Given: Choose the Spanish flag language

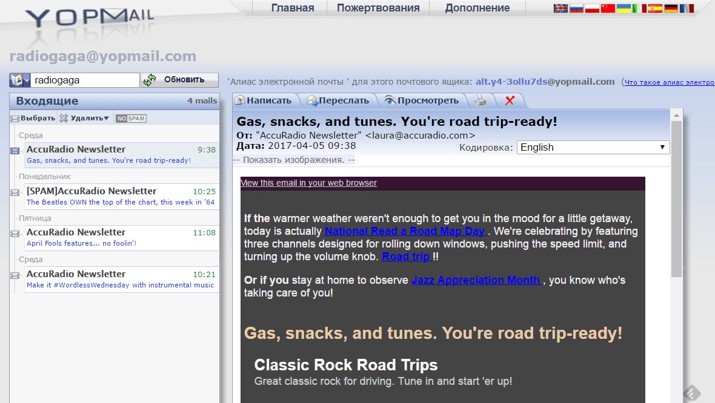Looking at the screenshot, I should [655, 8].
